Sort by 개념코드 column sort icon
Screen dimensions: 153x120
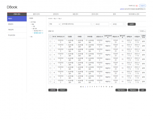[118, 37]
